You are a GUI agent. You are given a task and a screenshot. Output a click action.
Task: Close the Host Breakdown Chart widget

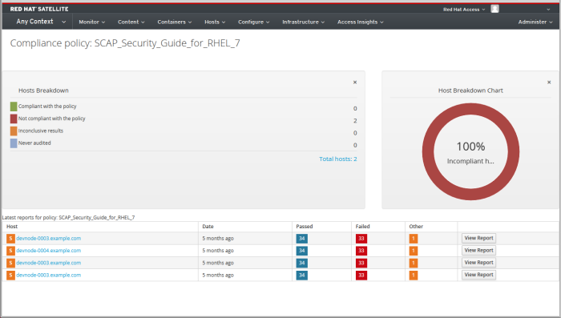pyautogui.click(x=549, y=83)
